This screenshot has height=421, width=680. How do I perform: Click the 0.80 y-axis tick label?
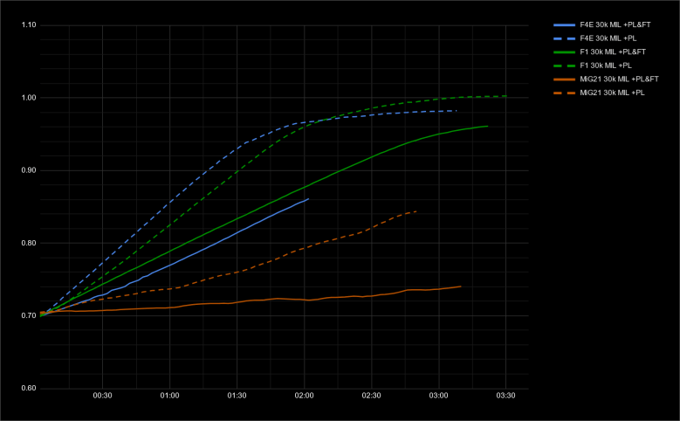point(27,243)
